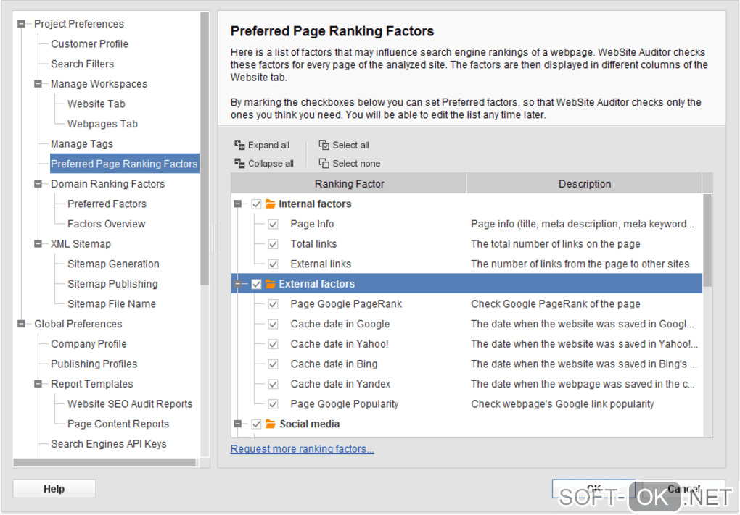Open the Request more ranking factors link

302,449
